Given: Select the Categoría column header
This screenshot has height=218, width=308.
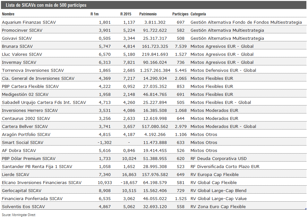Looking at the screenshot, I should pos(198,14).
